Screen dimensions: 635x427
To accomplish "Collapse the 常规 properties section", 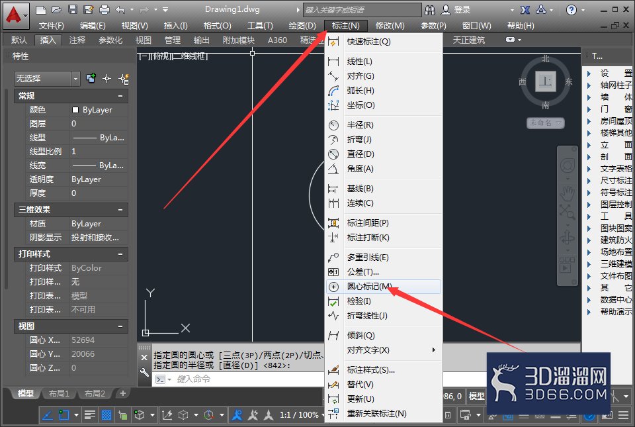I will (x=120, y=96).
